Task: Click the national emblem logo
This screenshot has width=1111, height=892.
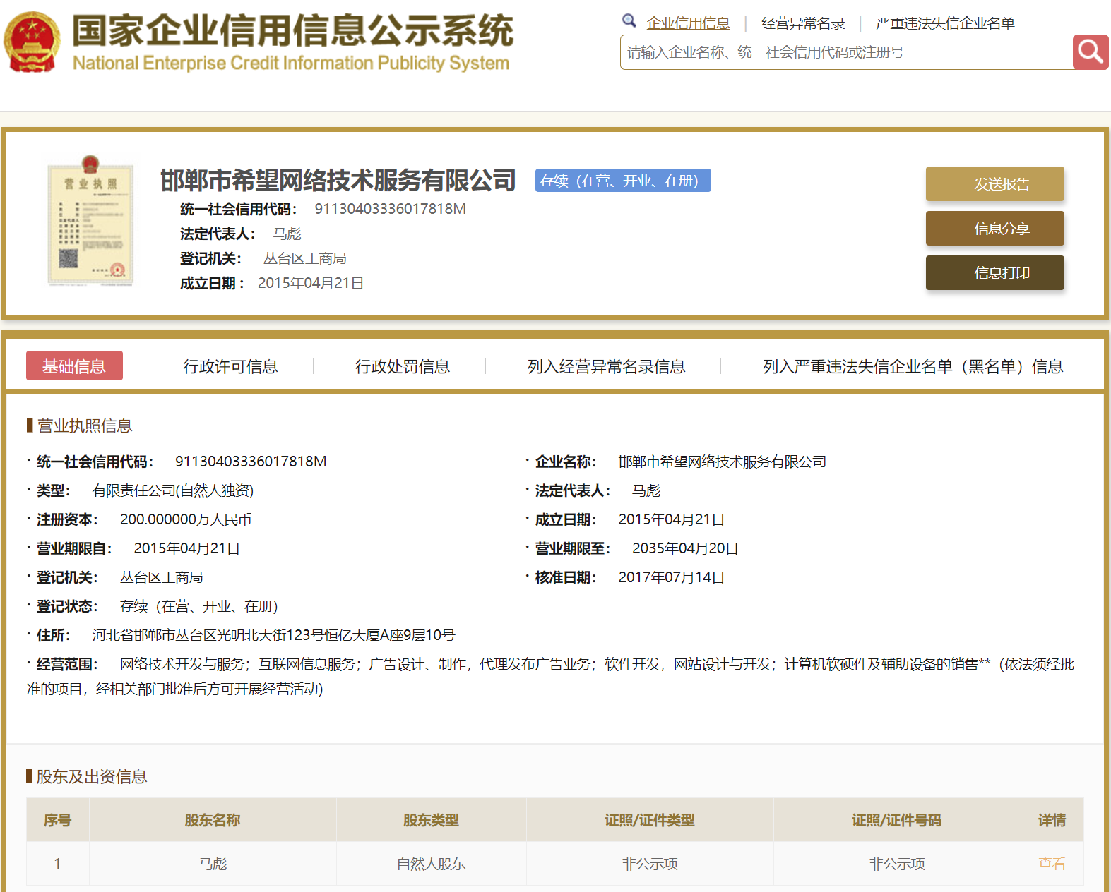Action: pos(31,42)
